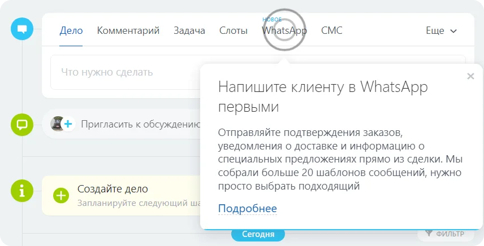Open the Подробнее link

[247, 208]
